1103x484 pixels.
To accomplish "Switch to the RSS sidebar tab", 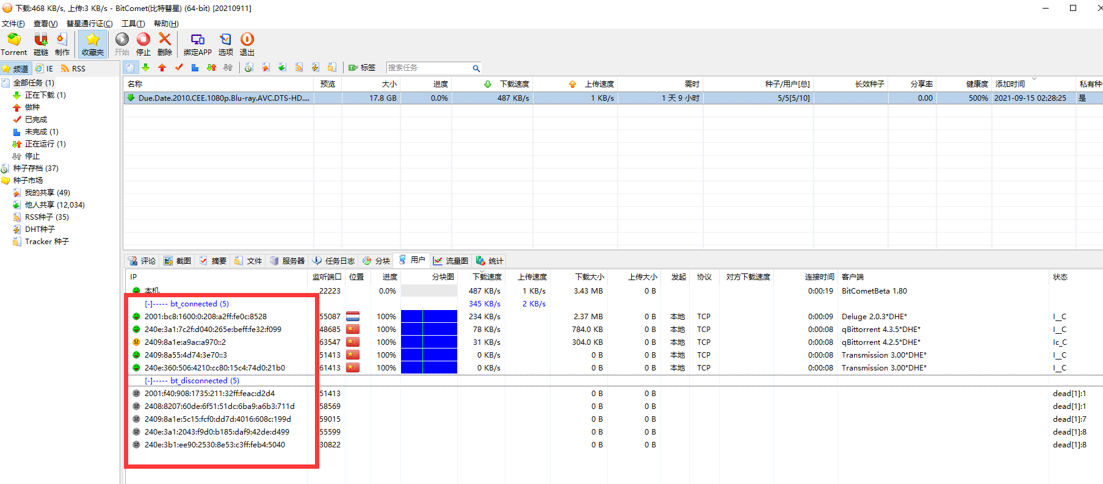I will pyautogui.click(x=73, y=68).
